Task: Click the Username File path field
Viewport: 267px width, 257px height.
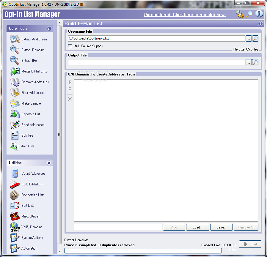Action: point(156,38)
